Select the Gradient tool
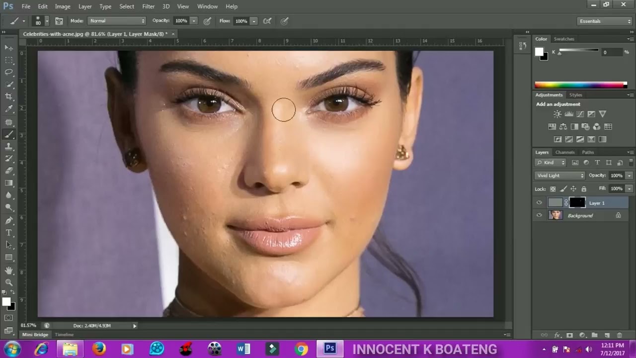 (x=9, y=183)
